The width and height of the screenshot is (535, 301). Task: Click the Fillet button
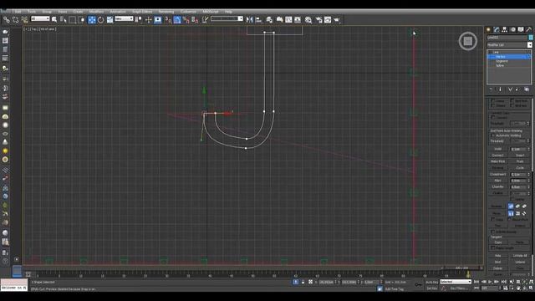coord(498,181)
